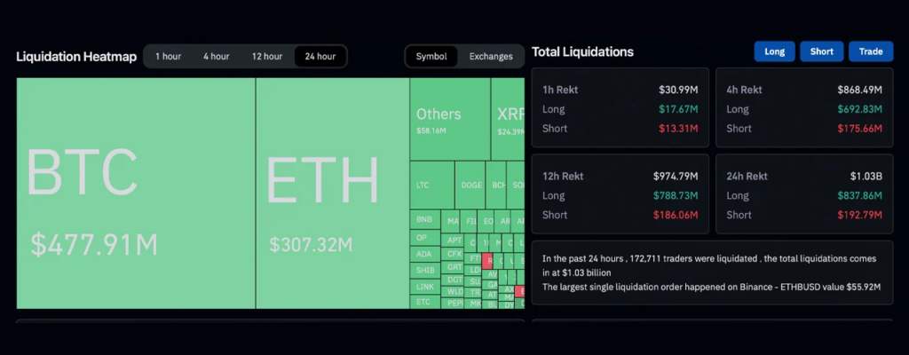This screenshot has width=909, height=355.
Task: Click the 4h Rekt label
Action: [x=745, y=90]
